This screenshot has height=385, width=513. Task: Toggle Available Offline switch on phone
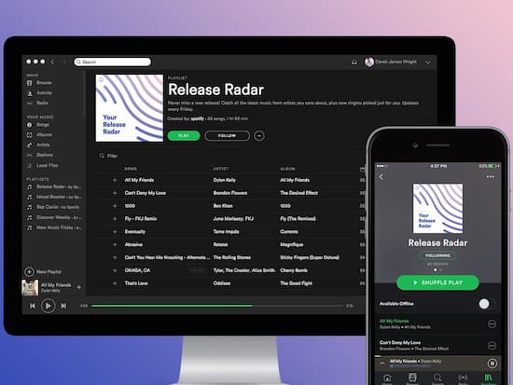[x=487, y=304]
